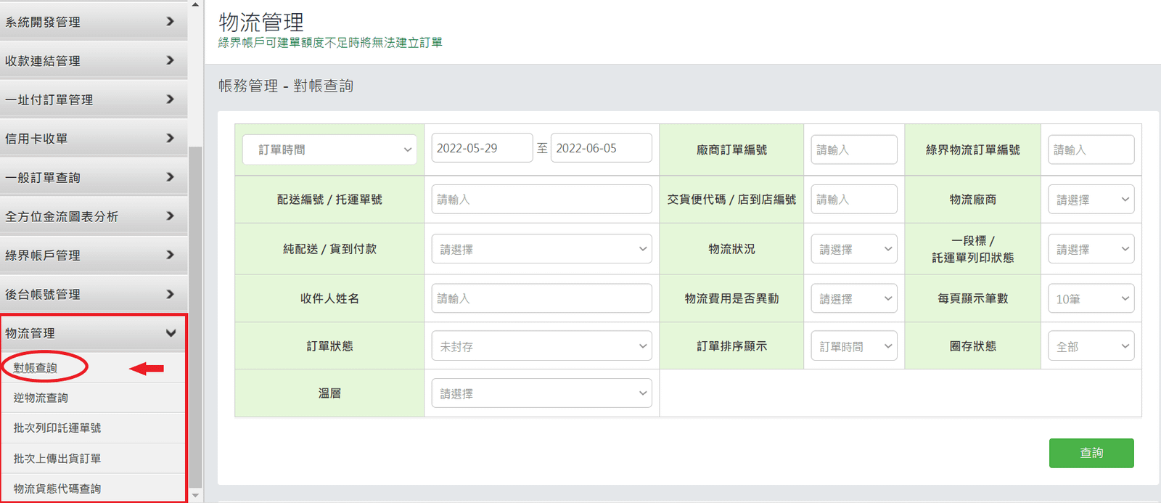The height and width of the screenshot is (503, 1161).
Task: Focus the 廠商訂單編號 input field
Action: 854,150
